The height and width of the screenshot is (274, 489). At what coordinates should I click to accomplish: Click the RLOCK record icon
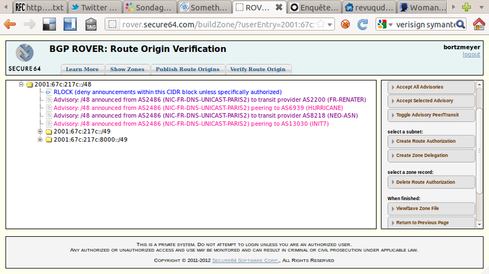(48, 92)
